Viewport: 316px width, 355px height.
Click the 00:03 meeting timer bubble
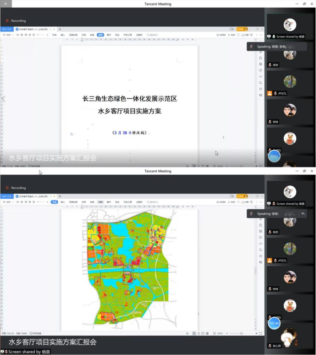274,156
